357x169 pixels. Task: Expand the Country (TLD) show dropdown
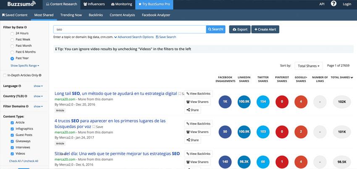coord(38,96)
